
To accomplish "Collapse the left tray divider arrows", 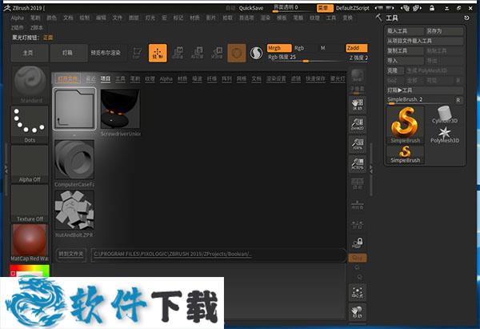I will pos(6,168).
